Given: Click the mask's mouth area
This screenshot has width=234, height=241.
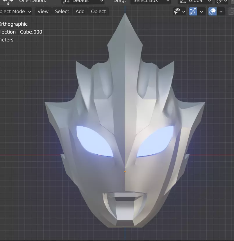Looking at the screenshot, I should point(125,206).
